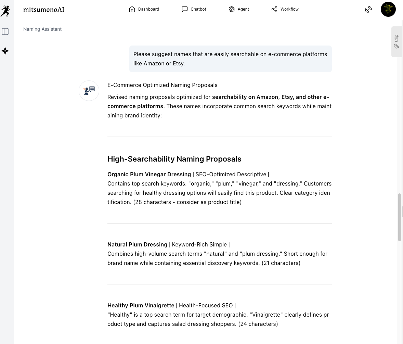Select the Natural Plum Dressing name
Image resolution: width=403 pixels, height=344 pixels.
point(137,244)
